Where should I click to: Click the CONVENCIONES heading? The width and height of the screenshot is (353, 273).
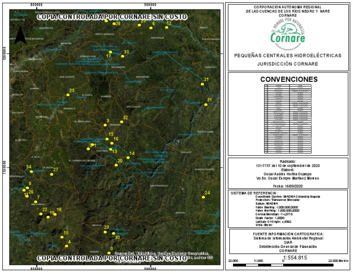(289, 79)
